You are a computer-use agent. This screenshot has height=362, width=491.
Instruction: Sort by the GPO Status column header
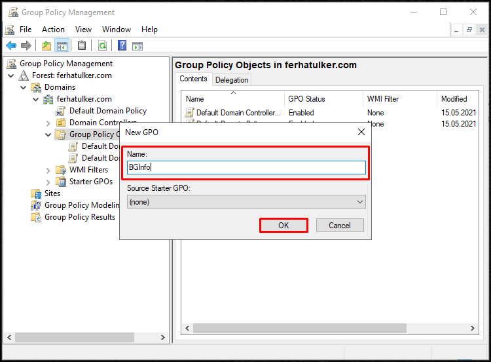tap(324, 99)
